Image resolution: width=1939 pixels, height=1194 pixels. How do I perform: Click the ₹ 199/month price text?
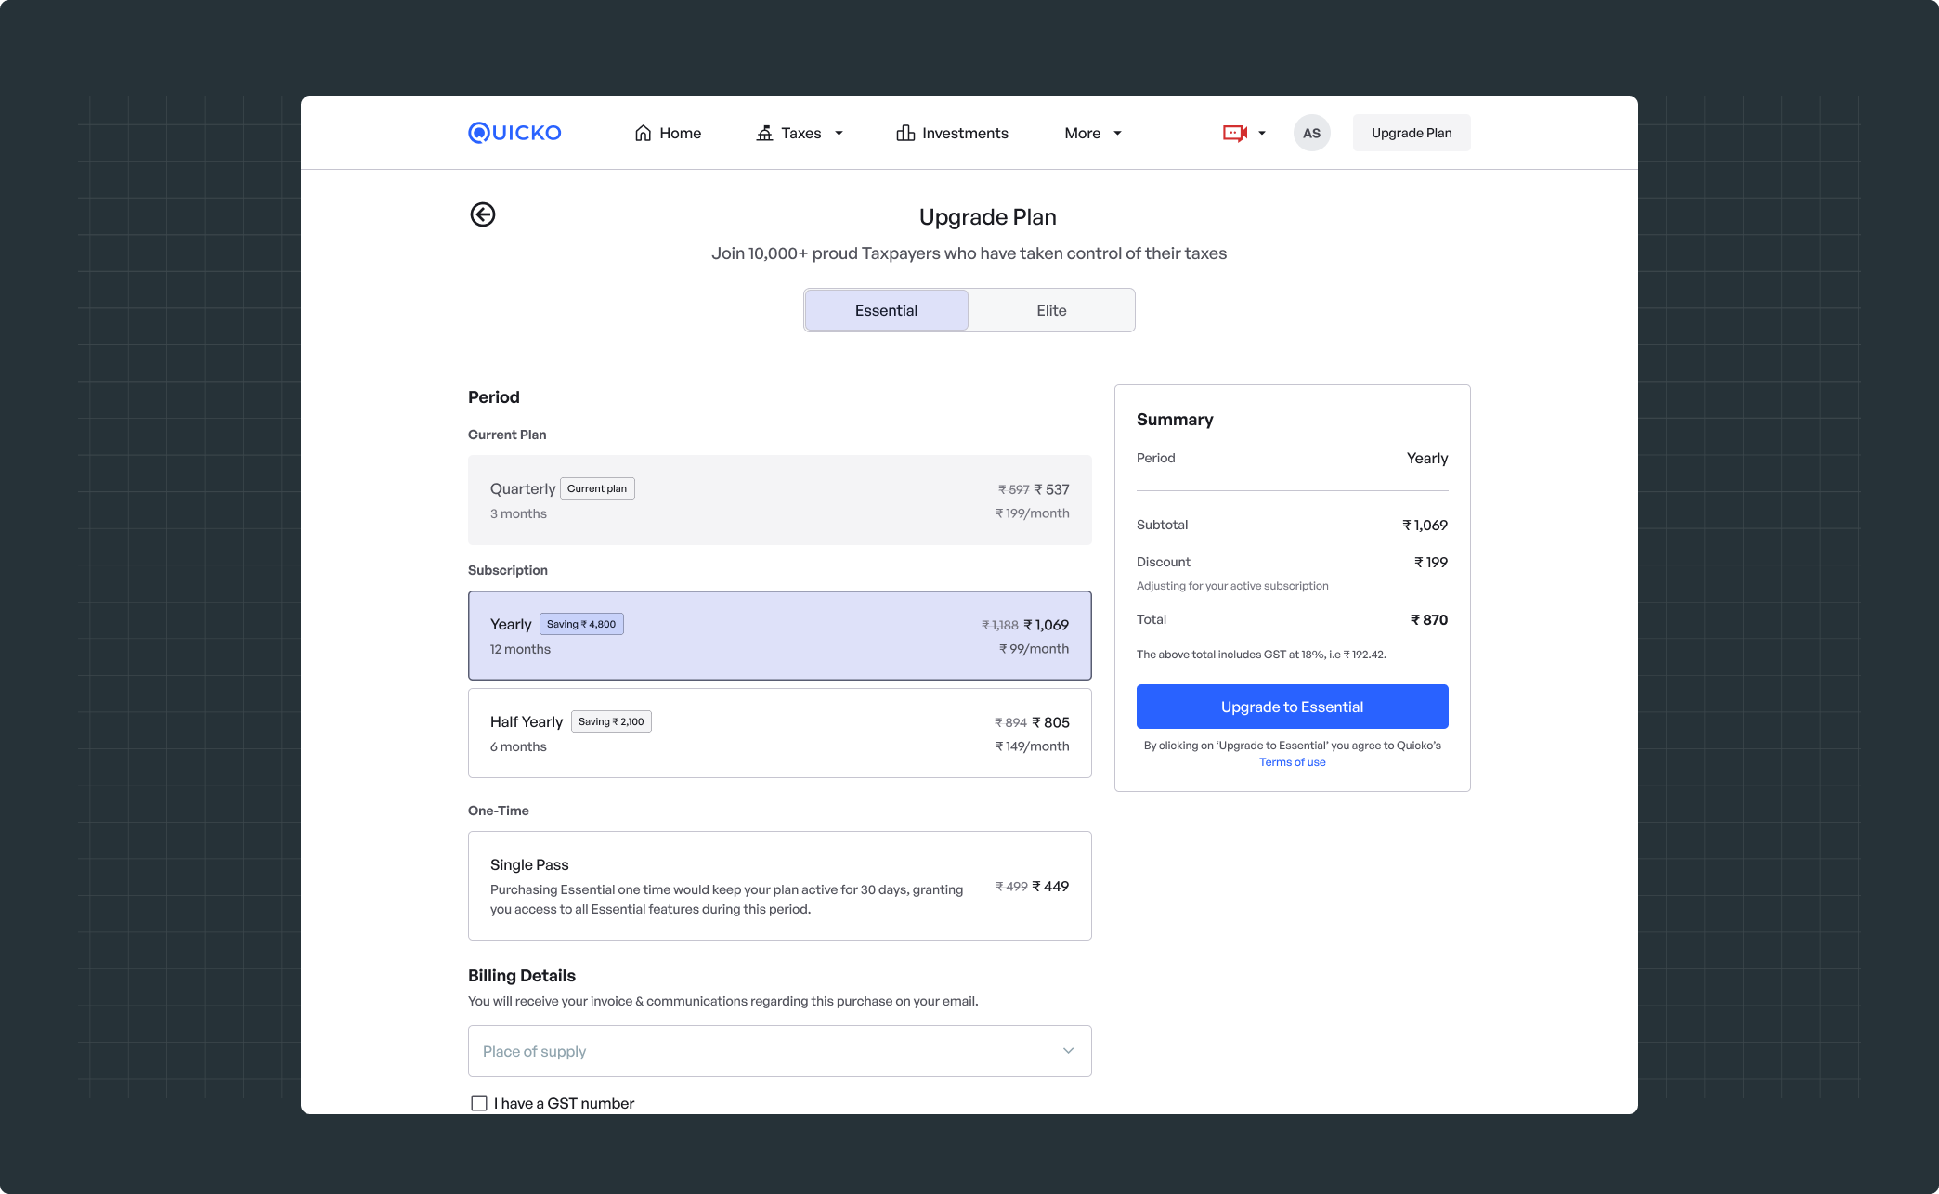coord(1032,513)
